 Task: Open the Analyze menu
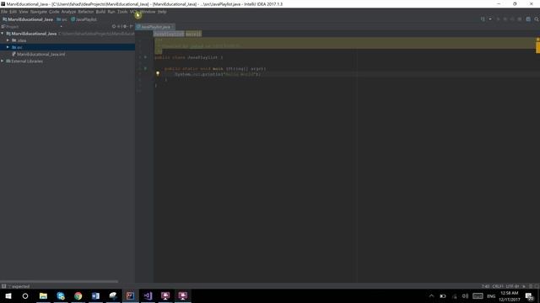(x=68, y=12)
